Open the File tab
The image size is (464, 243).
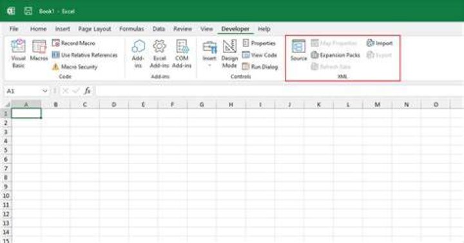(14, 29)
